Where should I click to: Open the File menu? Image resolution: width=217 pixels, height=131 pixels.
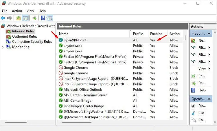[x=5, y=11]
